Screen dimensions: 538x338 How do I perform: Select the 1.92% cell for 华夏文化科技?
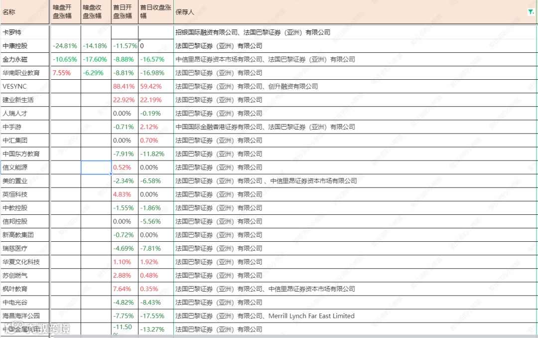click(x=156, y=262)
